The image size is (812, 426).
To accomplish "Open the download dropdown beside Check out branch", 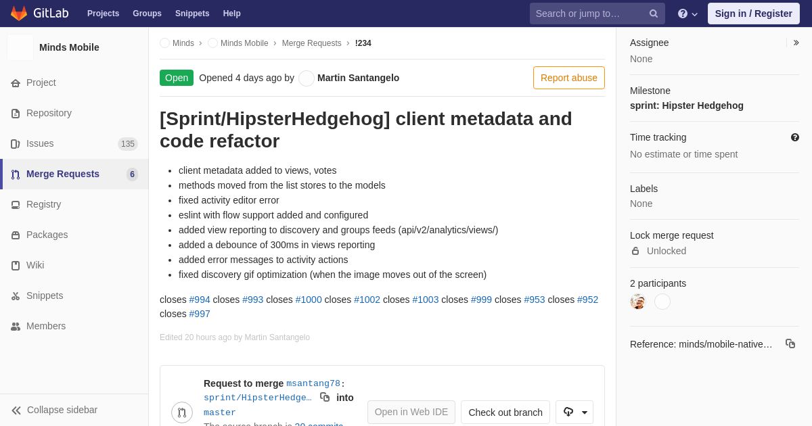I will [574, 412].
